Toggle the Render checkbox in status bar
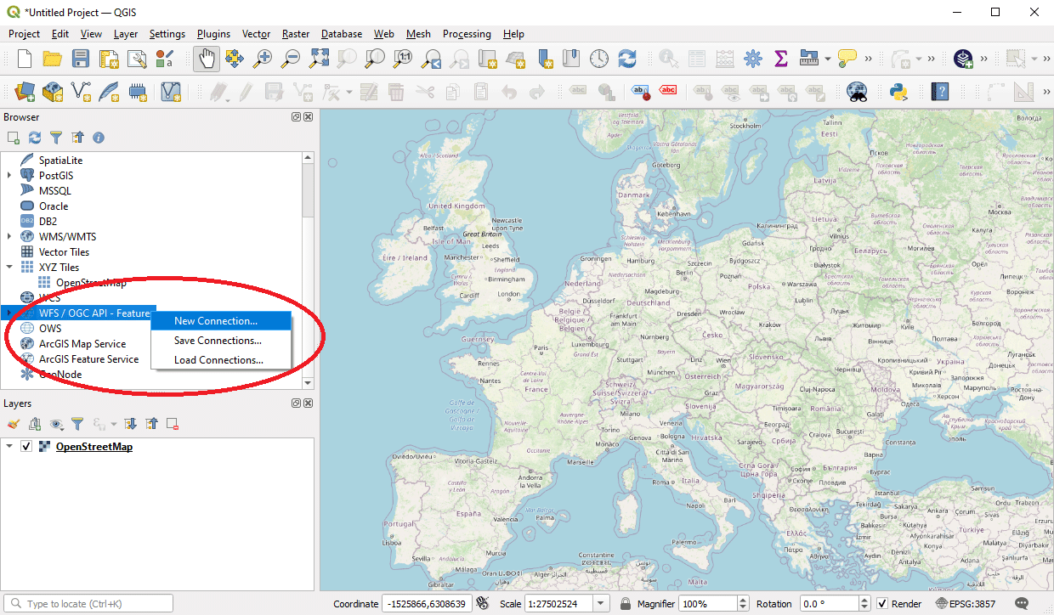The width and height of the screenshot is (1054, 615). (882, 604)
